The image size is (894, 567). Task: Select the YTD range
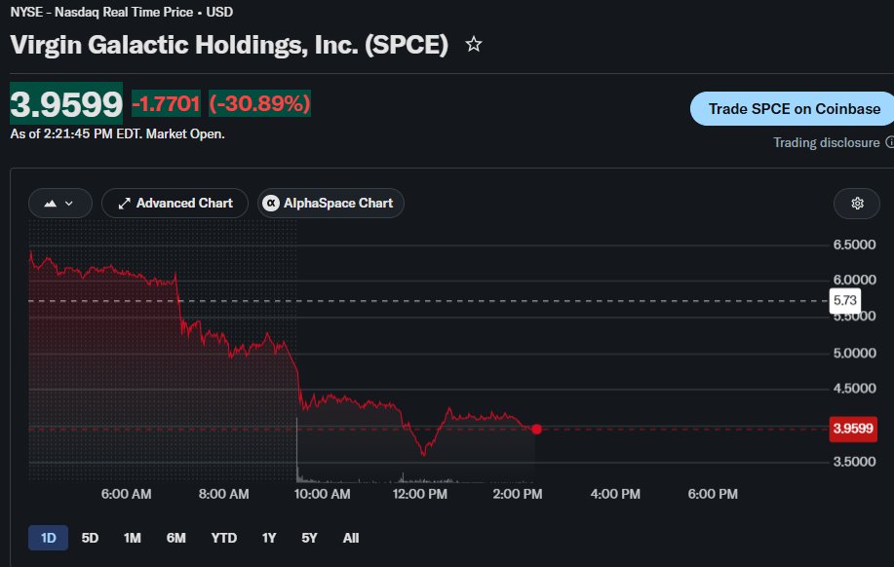click(x=223, y=538)
